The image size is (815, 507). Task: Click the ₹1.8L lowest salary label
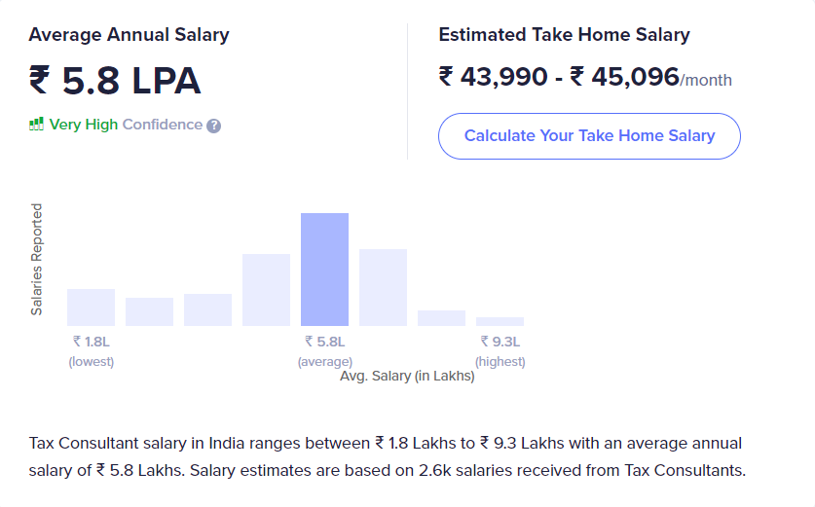pos(91,342)
